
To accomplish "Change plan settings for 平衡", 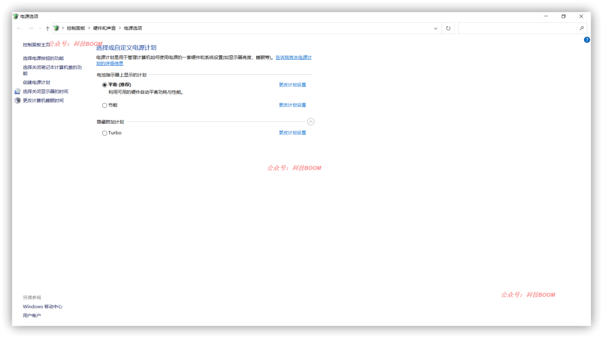I will click(x=292, y=85).
